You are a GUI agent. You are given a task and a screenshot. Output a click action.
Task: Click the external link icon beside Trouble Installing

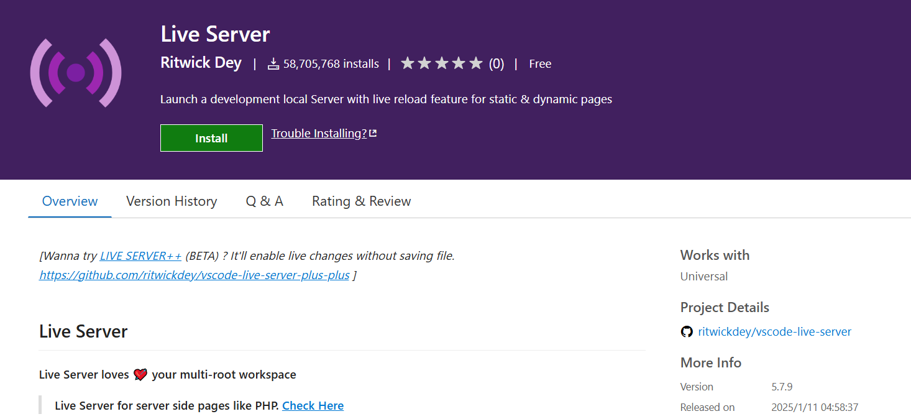click(x=373, y=133)
